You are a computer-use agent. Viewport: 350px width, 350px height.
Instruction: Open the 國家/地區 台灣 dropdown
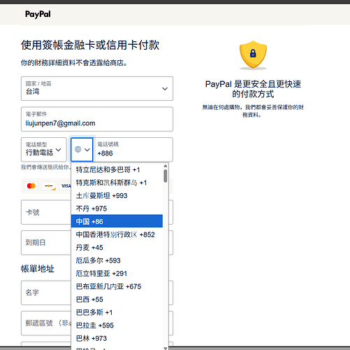(97, 89)
